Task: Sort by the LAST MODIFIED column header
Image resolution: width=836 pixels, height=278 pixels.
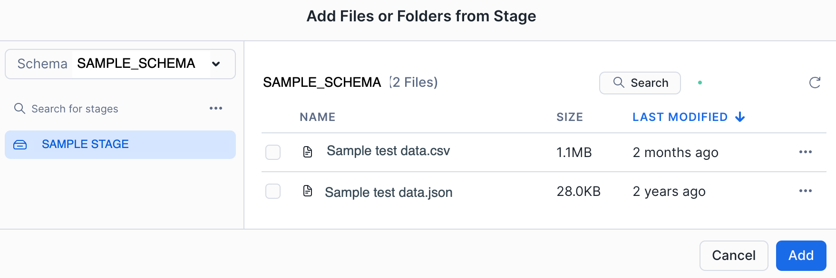Action: [x=680, y=117]
